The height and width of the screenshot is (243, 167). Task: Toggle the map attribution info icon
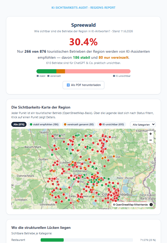pos(151,204)
